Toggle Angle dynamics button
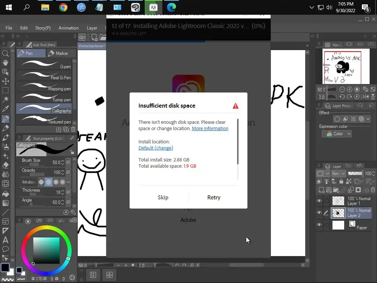377x283 pixels. 68,202
